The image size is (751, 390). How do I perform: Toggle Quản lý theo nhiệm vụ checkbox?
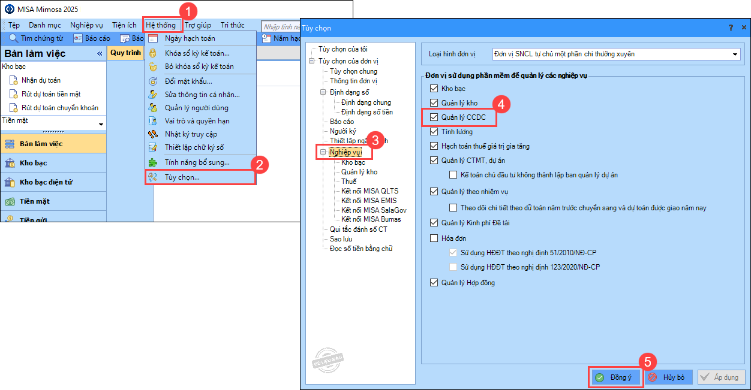point(434,192)
